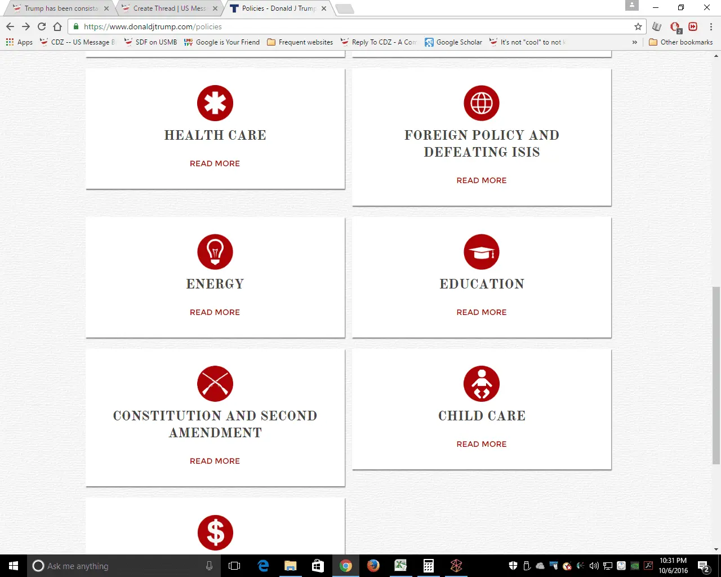The image size is (721, 577).
Task: Close the 'Trump has been consista' tab
Action: pos(106,8)
